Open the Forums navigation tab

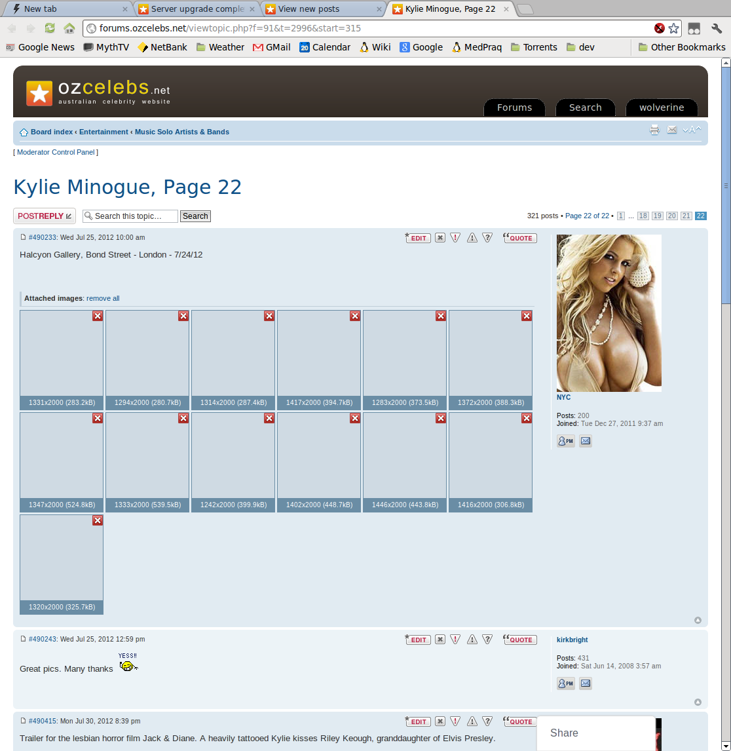pos(514,107)
